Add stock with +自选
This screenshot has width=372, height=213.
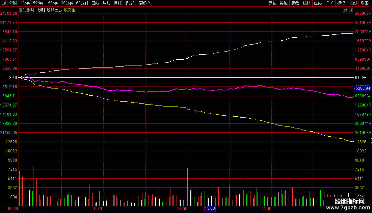coord(353,3)
